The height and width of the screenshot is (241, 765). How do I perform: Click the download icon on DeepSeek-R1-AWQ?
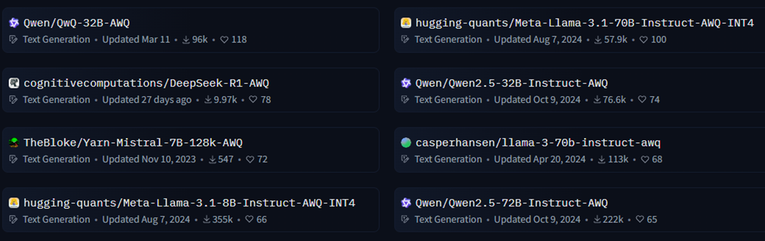(x=209, y=100)
